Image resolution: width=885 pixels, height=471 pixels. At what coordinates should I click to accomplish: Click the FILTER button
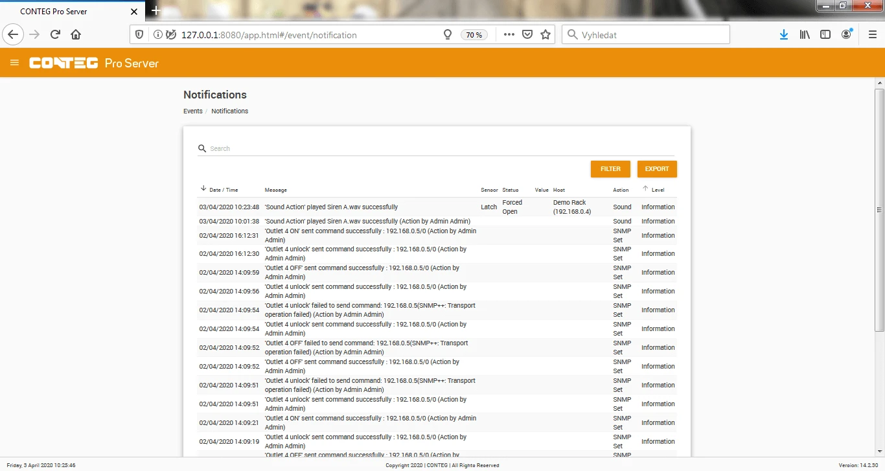pos(610,169)
